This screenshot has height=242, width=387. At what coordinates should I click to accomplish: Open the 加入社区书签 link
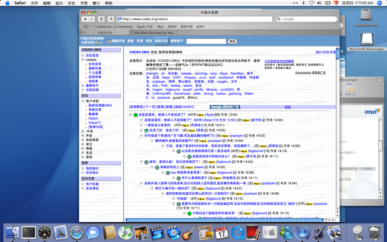click(326, 52)
